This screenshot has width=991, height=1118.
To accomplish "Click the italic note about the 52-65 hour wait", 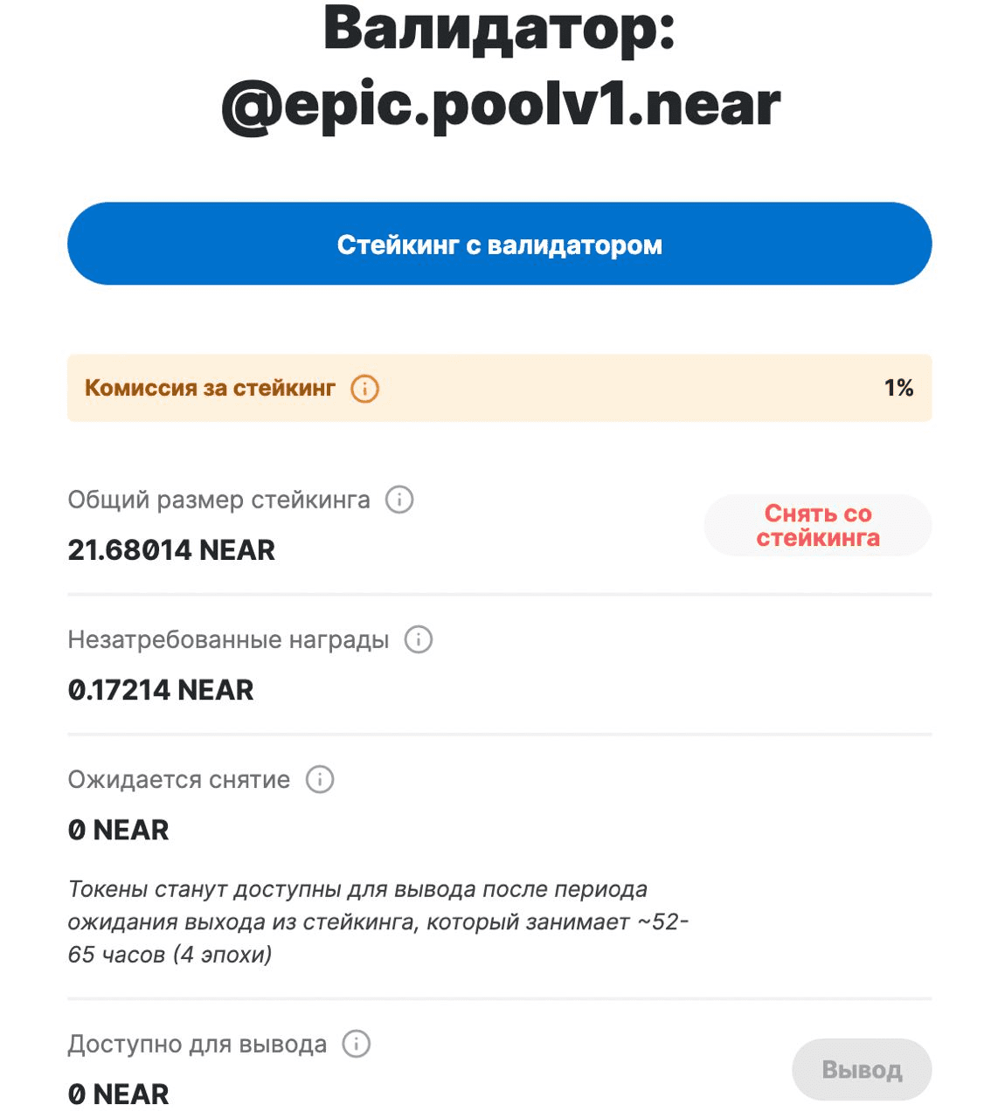I will pos(378,922).
